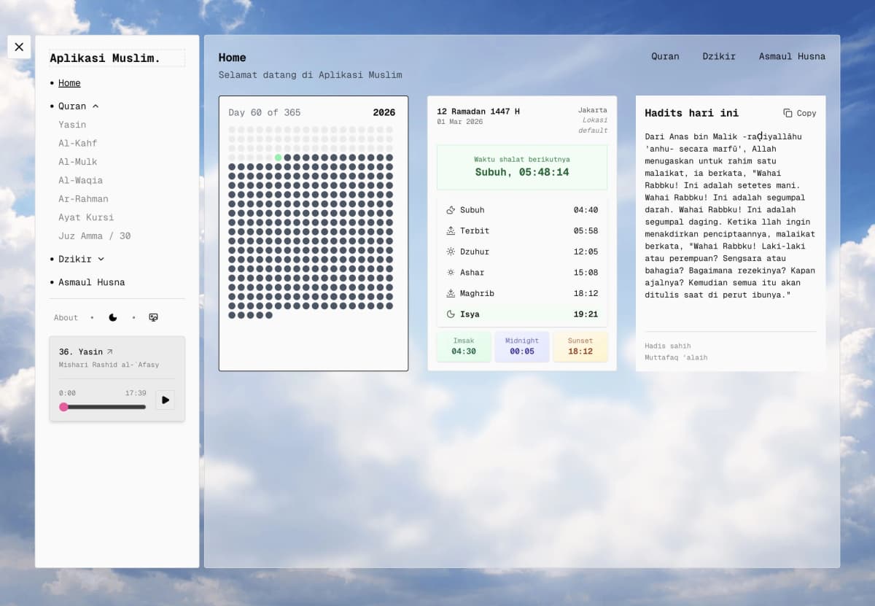Open Asmaul Husna from top navigation
Viewport: 875px width, 606px height.
point(792,56)
